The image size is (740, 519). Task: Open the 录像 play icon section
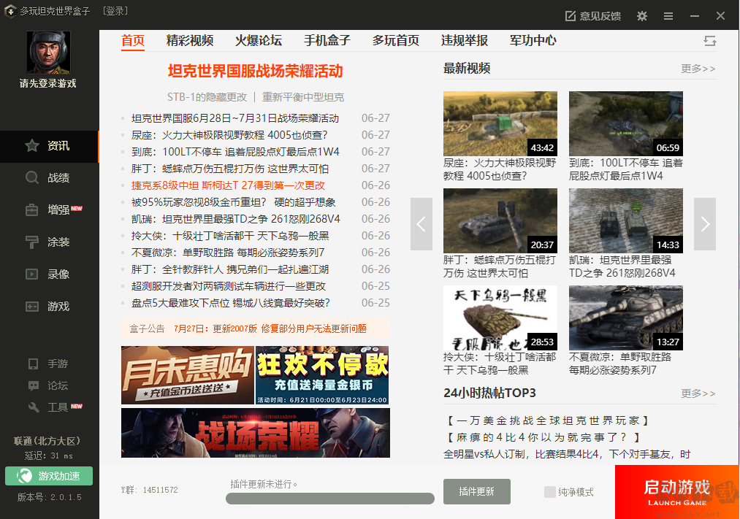click(49, 274)
